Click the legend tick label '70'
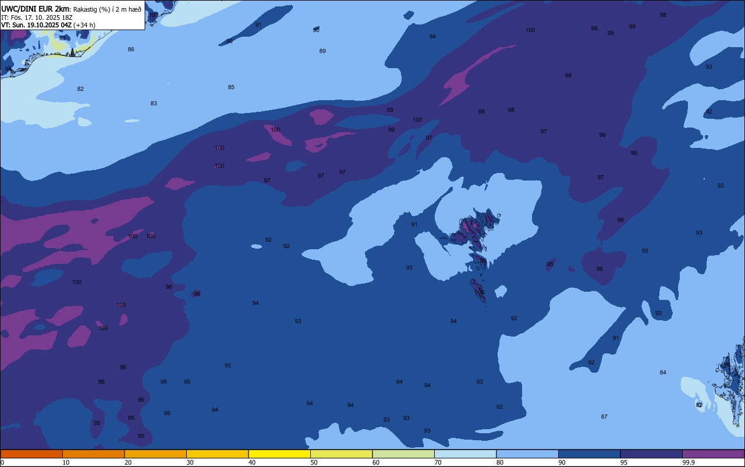The height and width of the screenshot is (467, 745). pos(438,462)
